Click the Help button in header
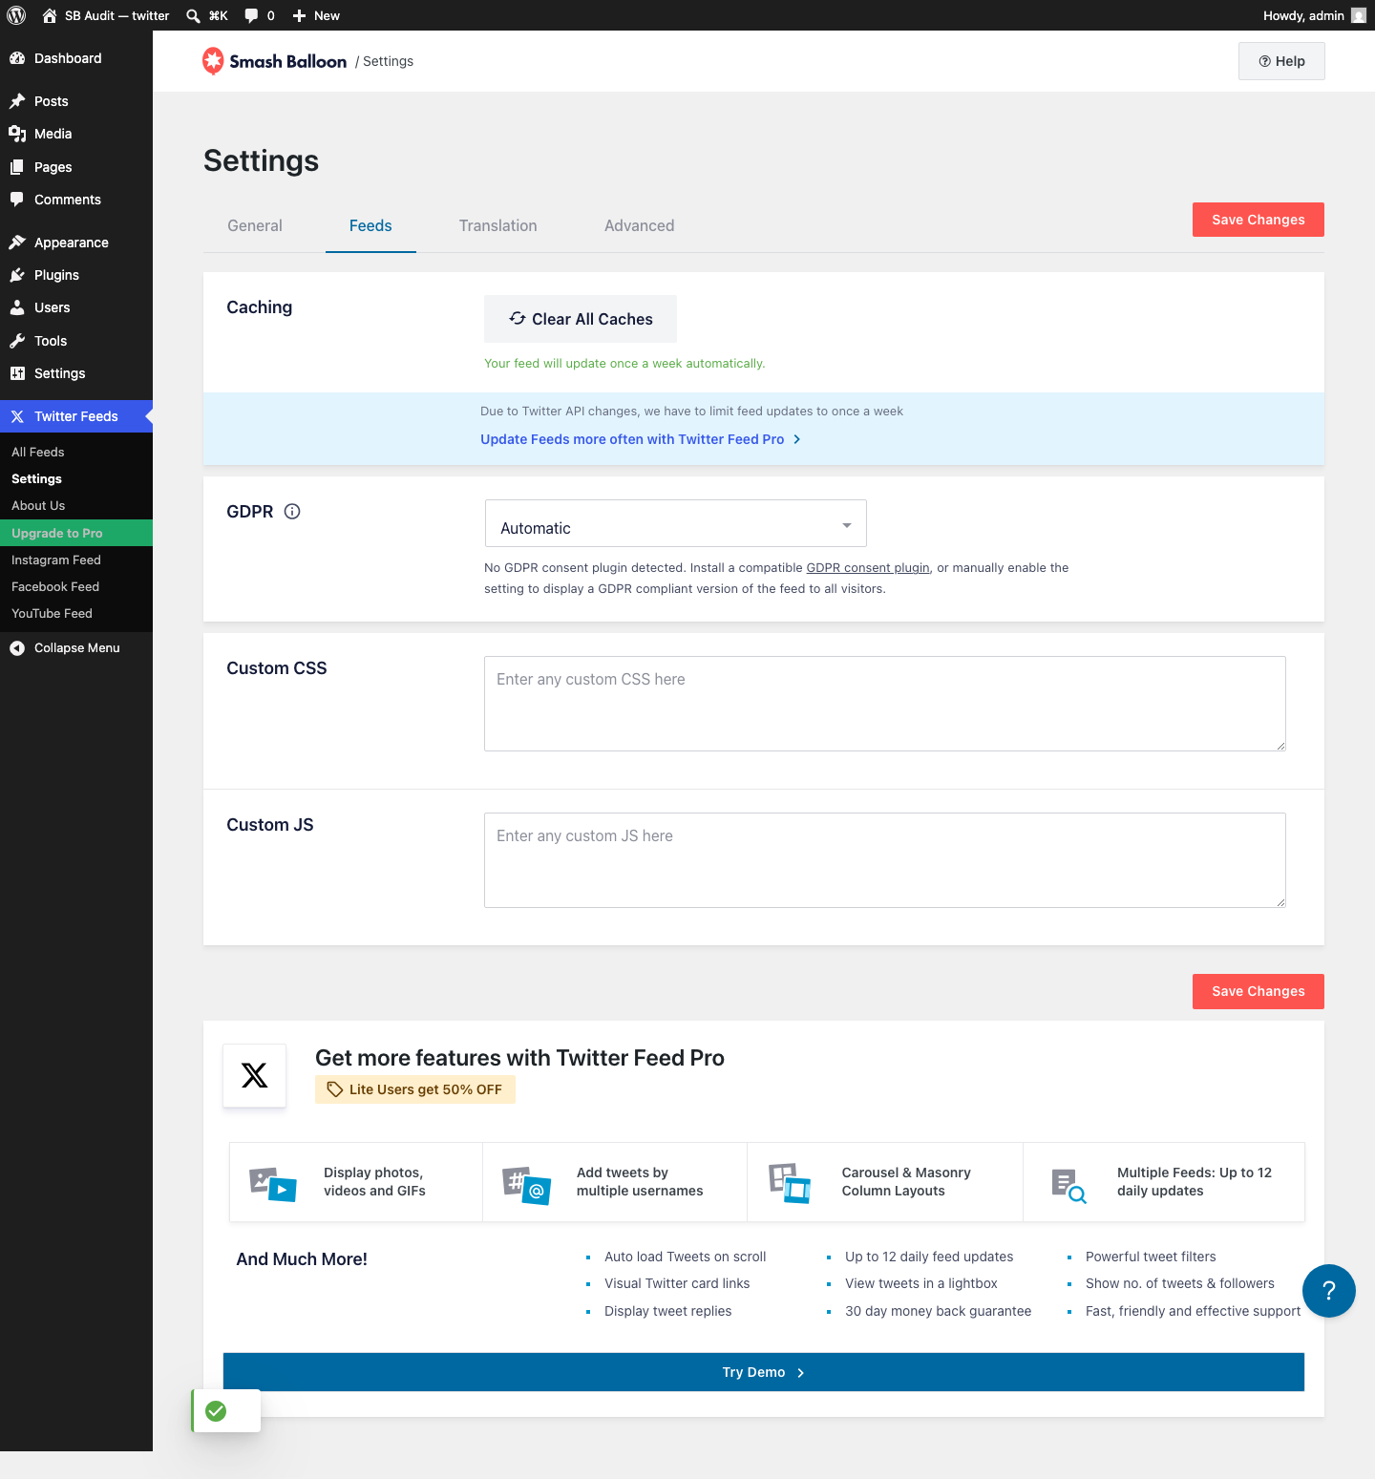Image resolution: width=1375 pixels, height=1479 pixels. point(1281,61)
